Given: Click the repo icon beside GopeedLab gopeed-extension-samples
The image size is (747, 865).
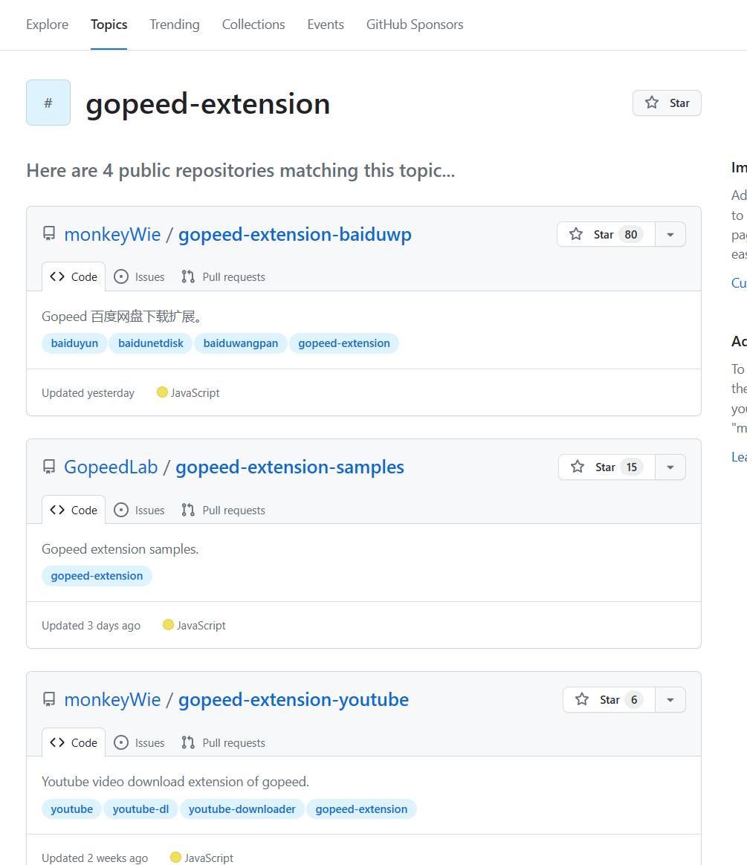Looking at the screenshot, I should click(x=49, y=467).
